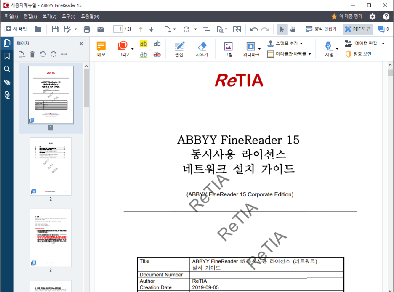This screenshot has height=292, width=394.
Task: Select the yellow highlight text tool
Action: 144,44
